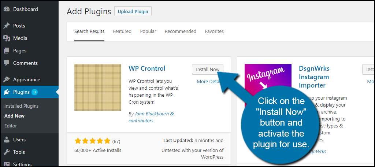Open the plugin Editor submenu item
The image size is (375, 167).
tap(11, 126)
